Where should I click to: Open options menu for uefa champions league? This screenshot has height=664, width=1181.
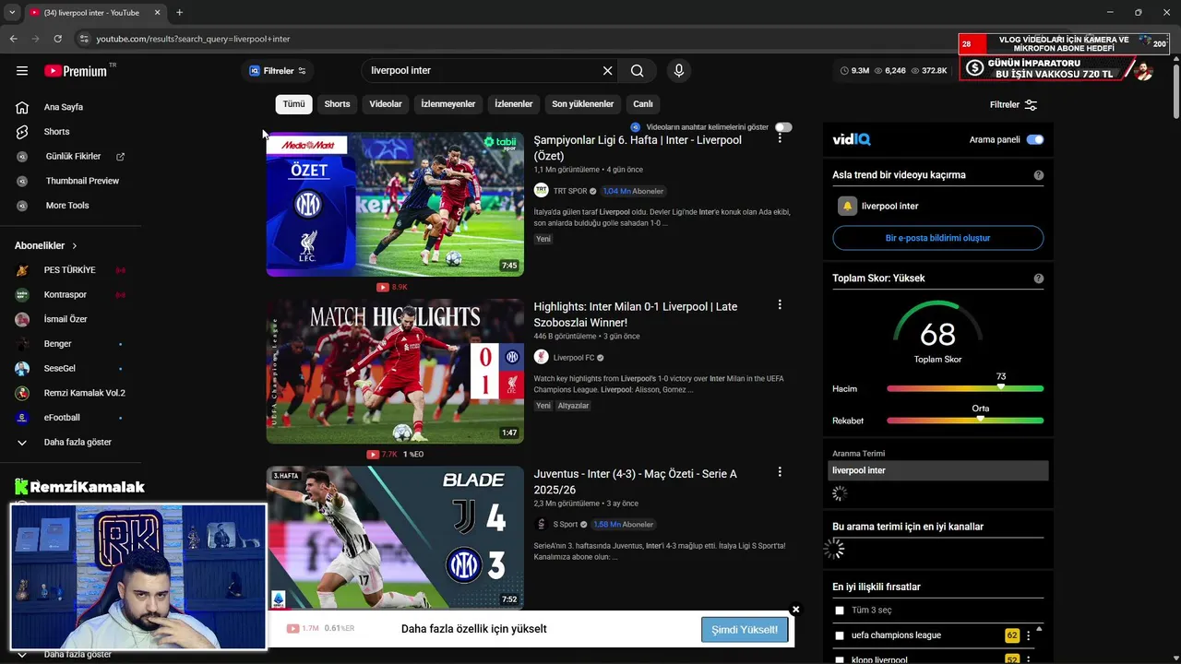pos(1029,635)
